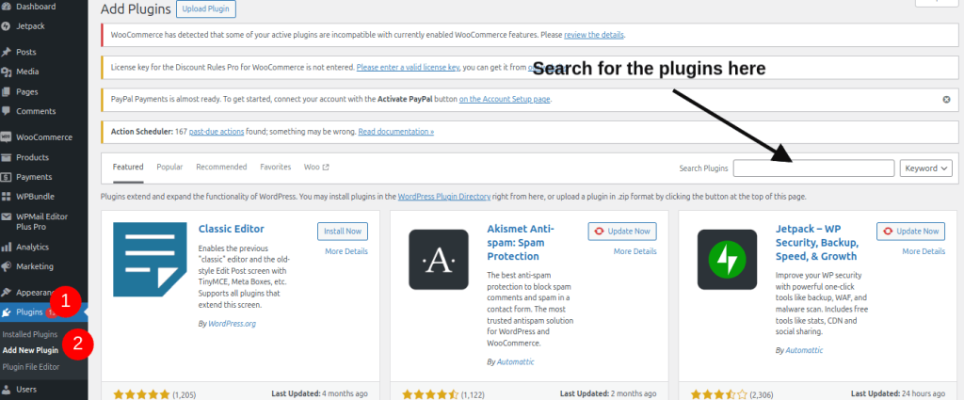
Task: Open More Details for Jetpack
Action: coord(924,251)
